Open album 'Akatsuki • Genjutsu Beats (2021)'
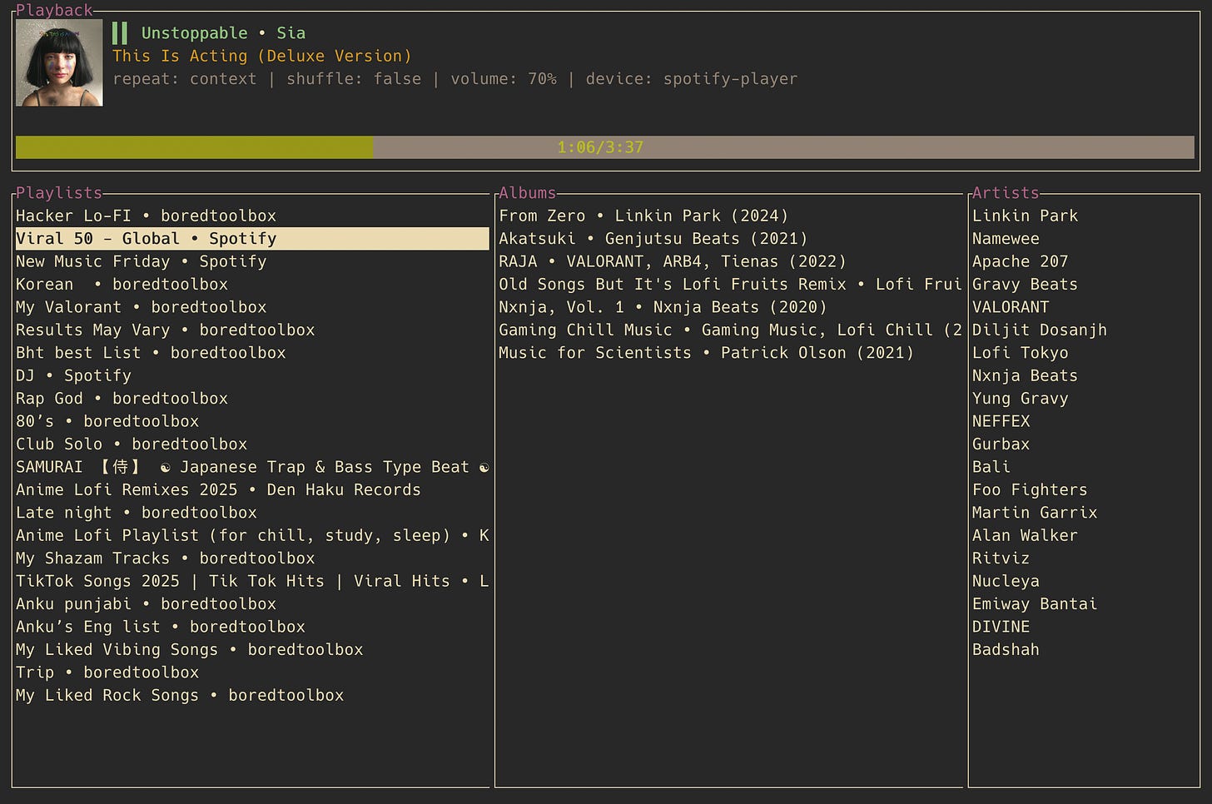 653,238
